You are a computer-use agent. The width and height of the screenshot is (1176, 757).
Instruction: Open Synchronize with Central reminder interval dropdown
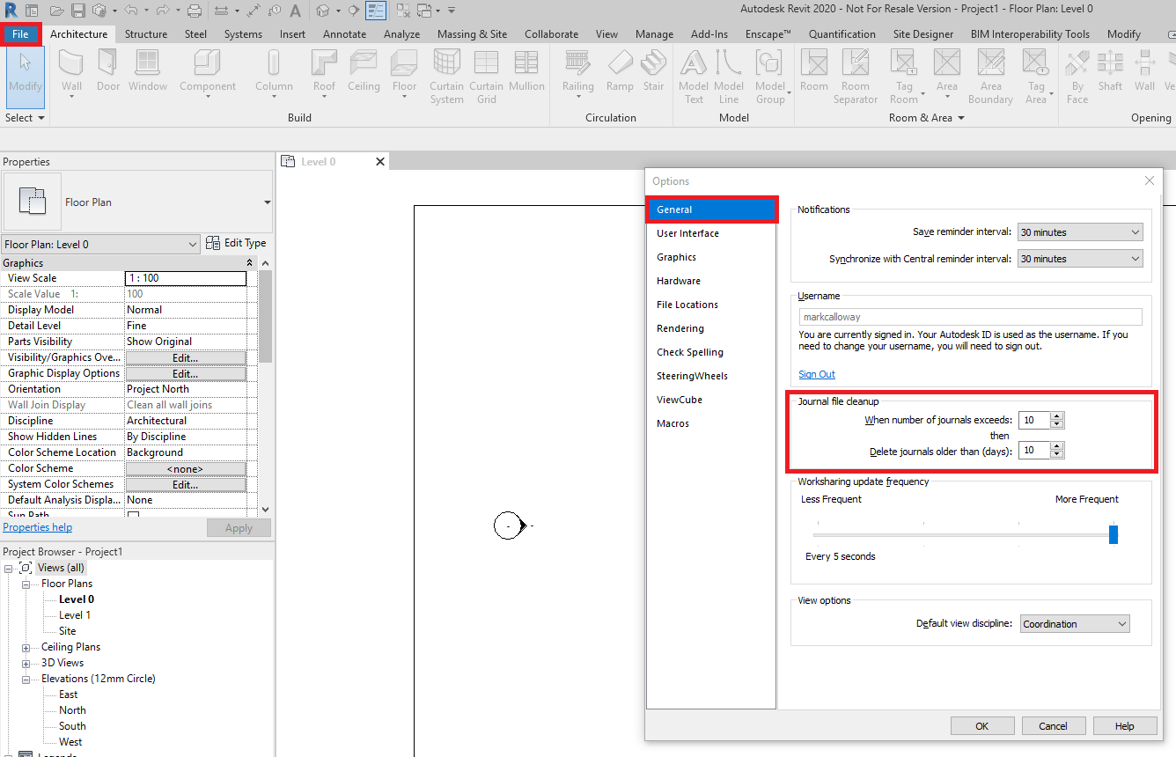pyautogui.click(x=1080, y=259)
